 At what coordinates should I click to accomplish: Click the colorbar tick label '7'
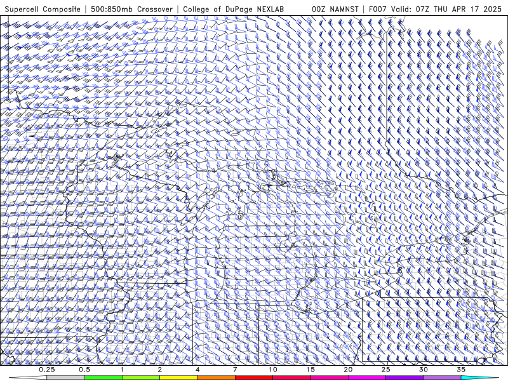tap(235, 370)
